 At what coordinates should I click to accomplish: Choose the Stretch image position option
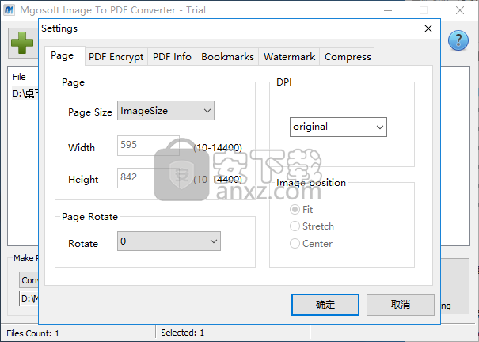(x=295, y=226)
